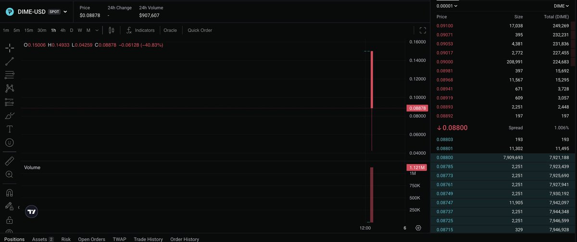The width and height of the screenshot is (577, 242).
Task: Select the crosshair cursor tool
Action: 9,48
